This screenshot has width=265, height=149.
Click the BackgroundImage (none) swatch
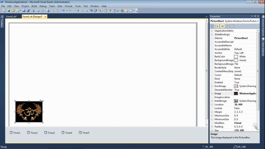click(236, 60)
